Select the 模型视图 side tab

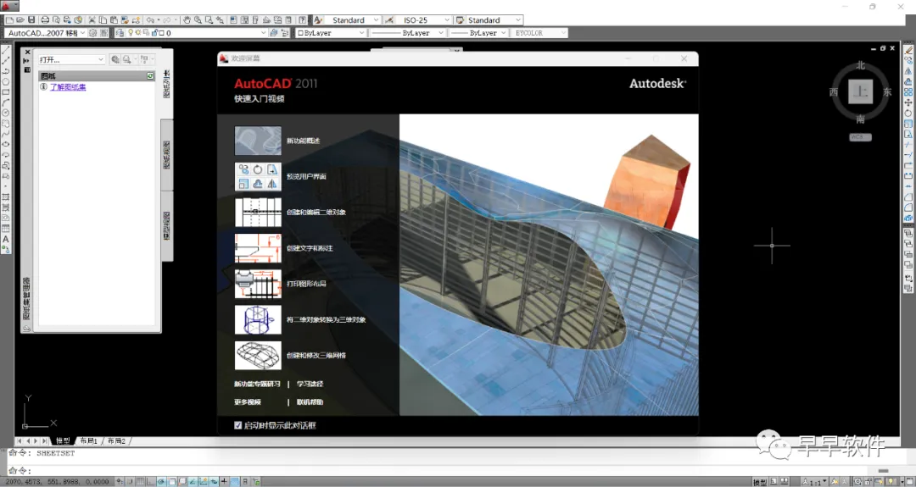(166, 225)
